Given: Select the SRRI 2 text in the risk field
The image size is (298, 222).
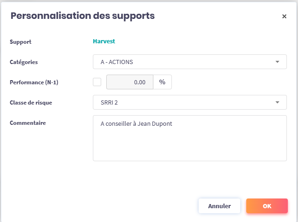Looking at the screenshot, I should point(109,102).
